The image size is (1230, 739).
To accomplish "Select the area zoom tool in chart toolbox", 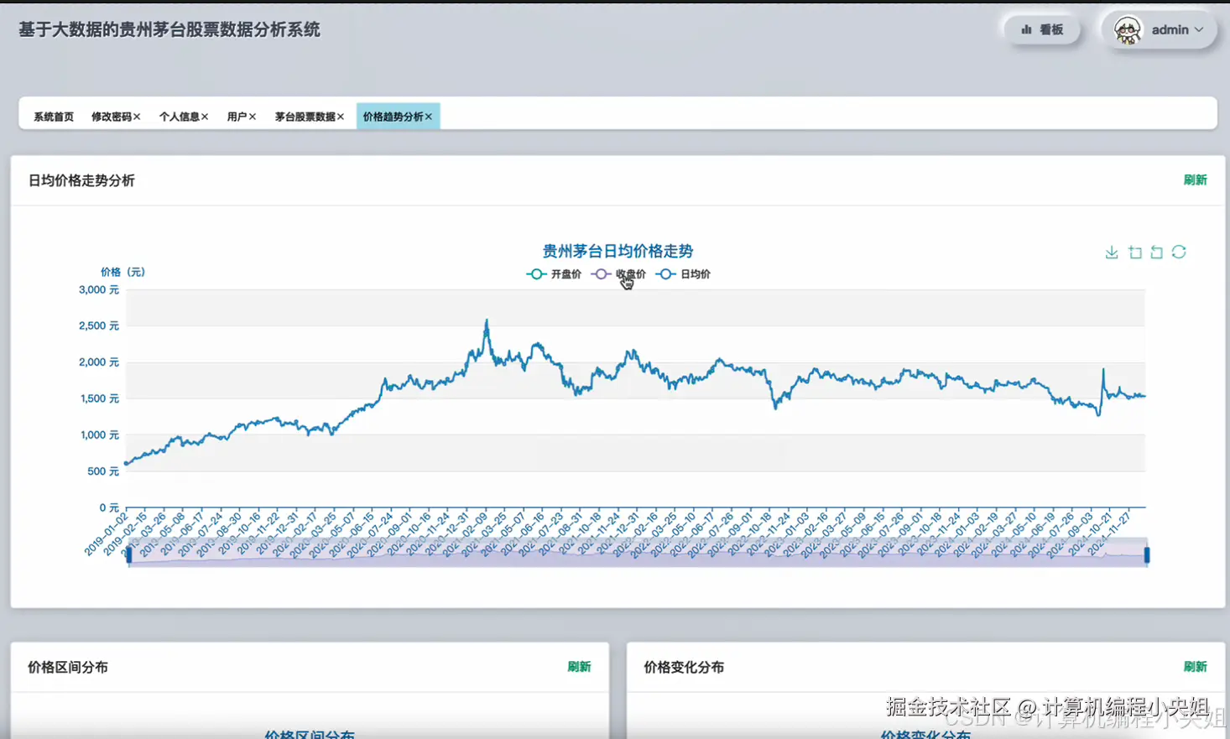I will 1134,252.
